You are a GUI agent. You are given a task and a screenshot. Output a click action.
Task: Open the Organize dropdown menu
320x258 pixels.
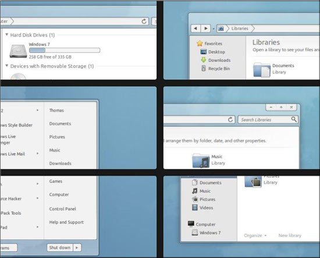[x=255, y=235]
